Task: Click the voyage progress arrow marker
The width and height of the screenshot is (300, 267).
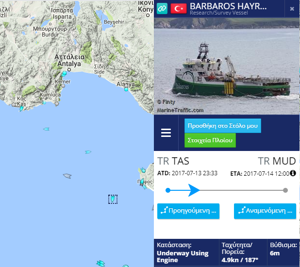Action: (x=194, y=190)
